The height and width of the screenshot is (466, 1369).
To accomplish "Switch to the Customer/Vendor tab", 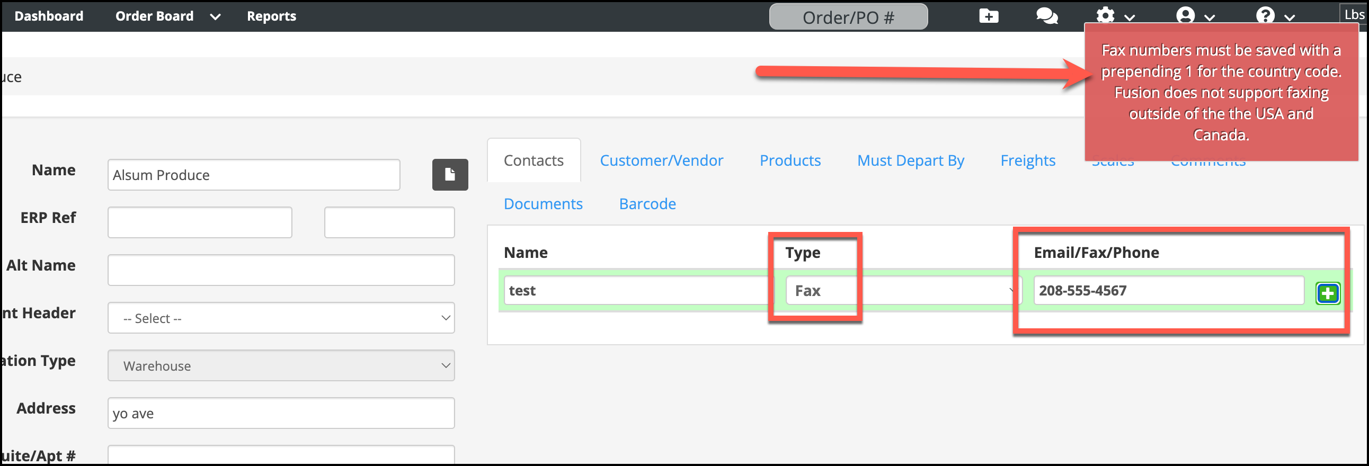I will 661,160.
